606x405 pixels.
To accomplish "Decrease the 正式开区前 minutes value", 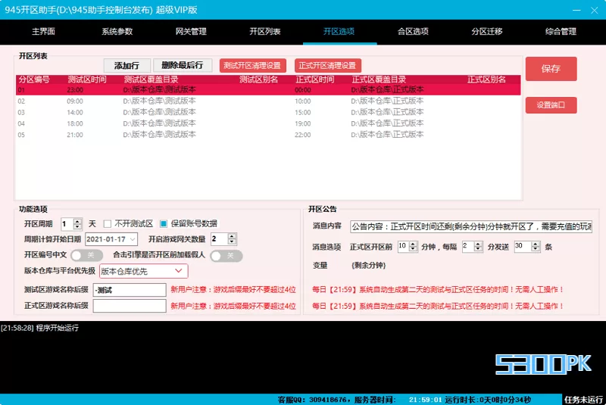I will [x=413, y=249].
